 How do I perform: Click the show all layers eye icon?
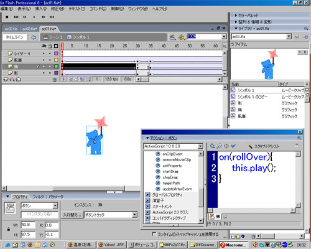44,46
